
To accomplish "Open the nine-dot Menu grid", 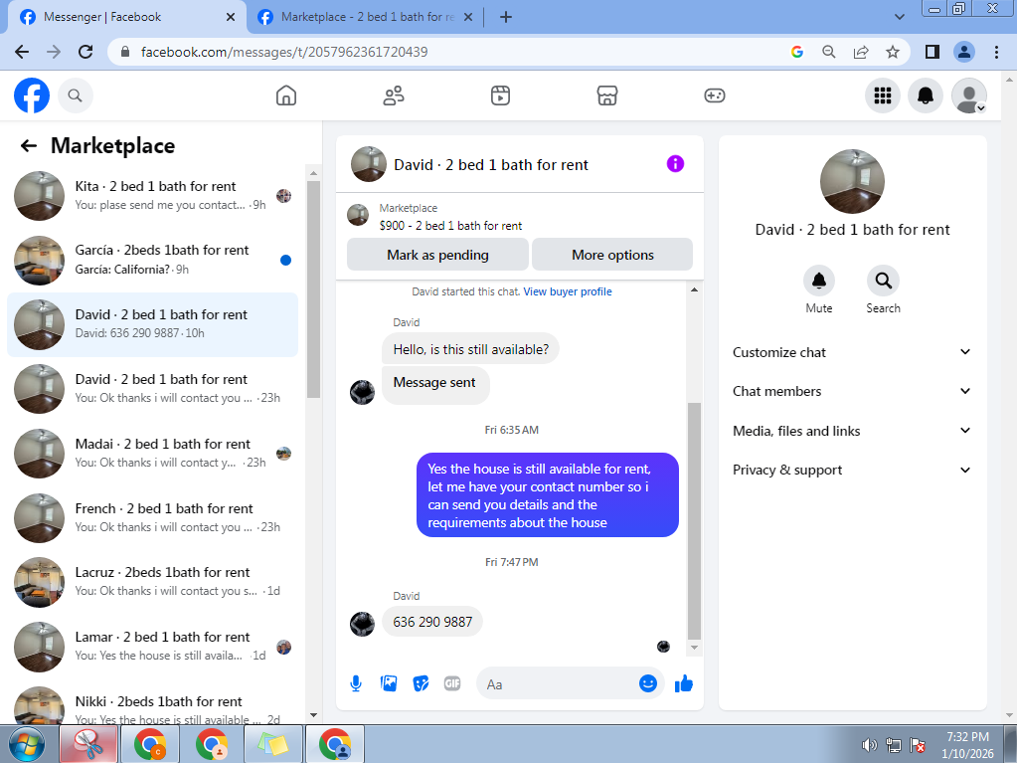I will (x=882, y=96).
